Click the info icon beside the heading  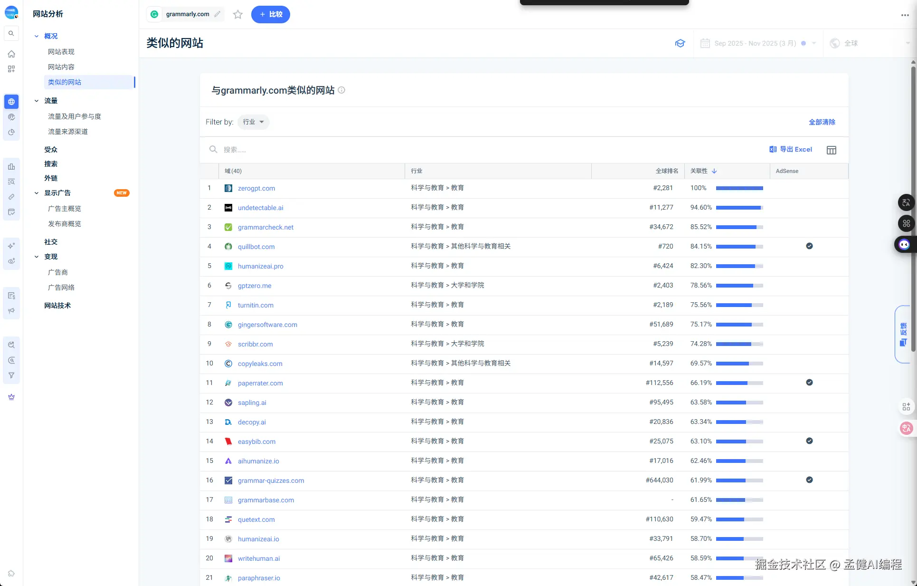(341, 90)
